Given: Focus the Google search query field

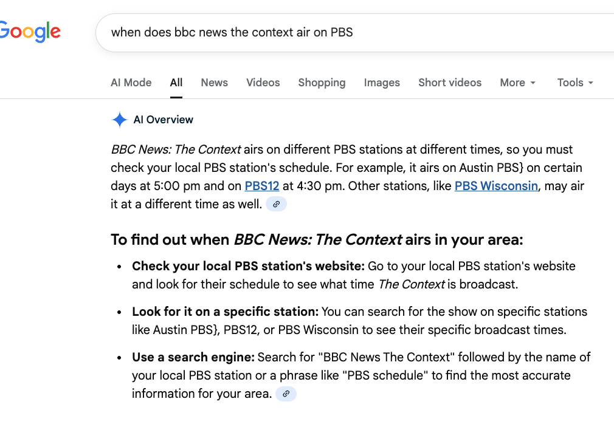Looking at the screenshot, I should (353, 32).
